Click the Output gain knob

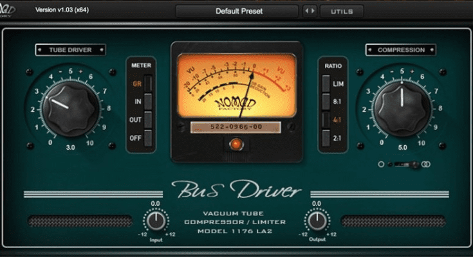click(316, 221)
